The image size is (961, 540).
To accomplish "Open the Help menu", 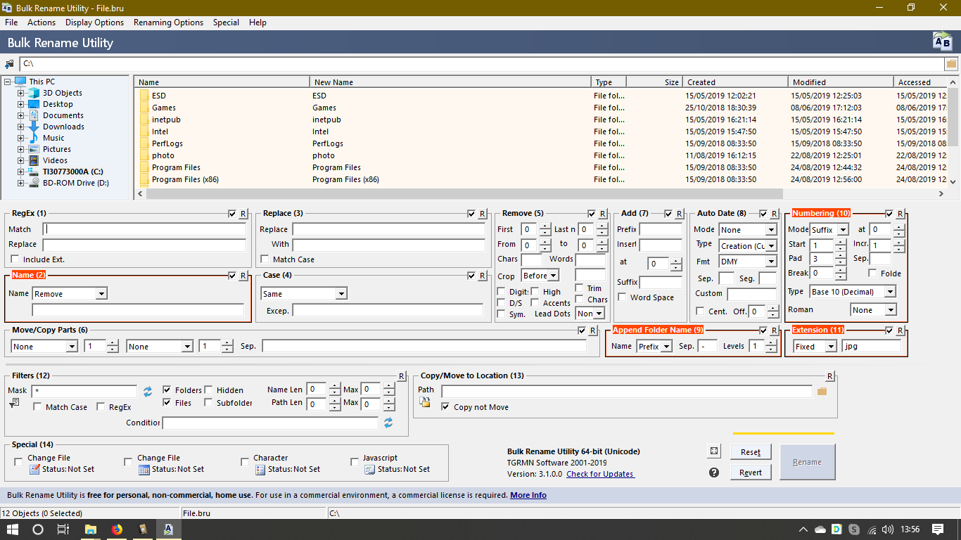I will click(x=258, y=22).
